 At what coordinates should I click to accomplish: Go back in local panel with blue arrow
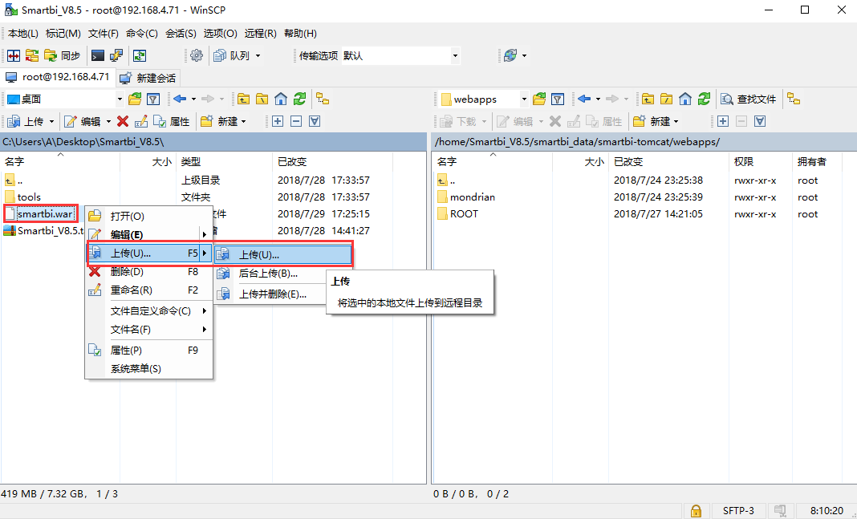(180, 99)
